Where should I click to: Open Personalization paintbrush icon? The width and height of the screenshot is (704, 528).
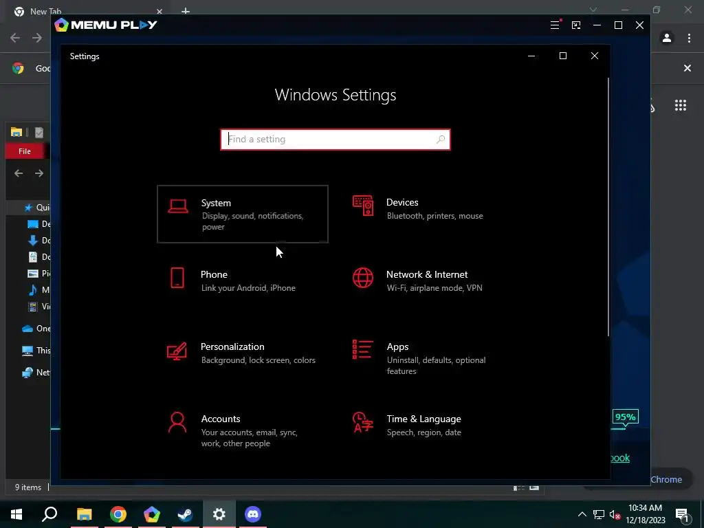[x=177, y=351]
